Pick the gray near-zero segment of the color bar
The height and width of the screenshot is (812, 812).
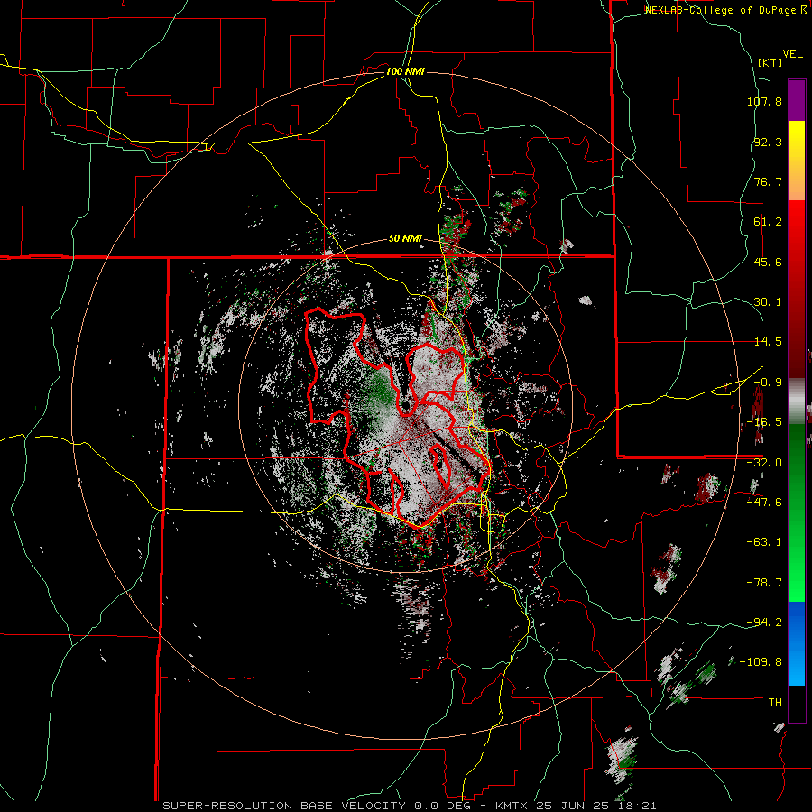pos(797,401)
